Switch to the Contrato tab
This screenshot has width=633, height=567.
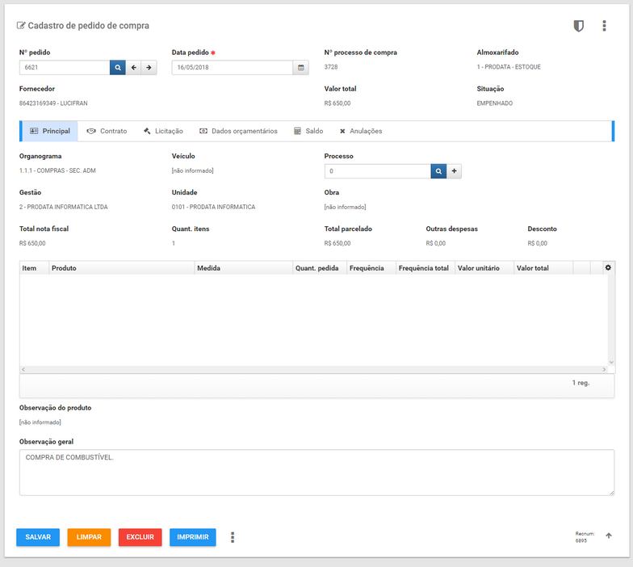coord(107,131)
